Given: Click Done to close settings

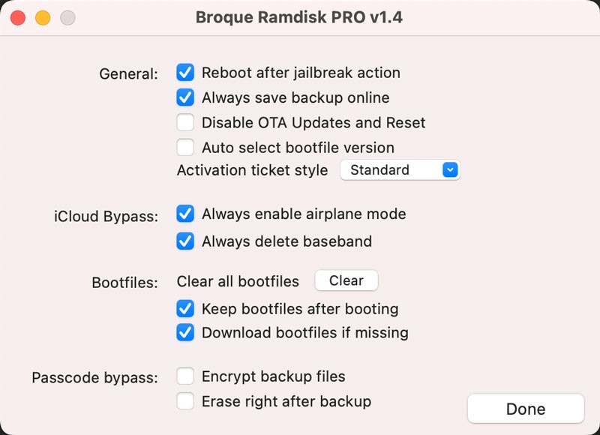Looking at the screenshot, I should coord(526,409).
